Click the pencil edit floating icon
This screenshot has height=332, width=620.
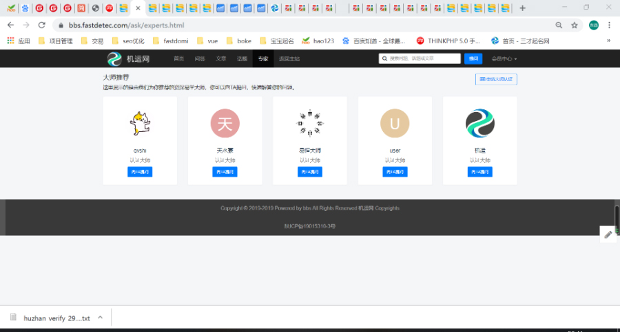click(x=608, y=234)
